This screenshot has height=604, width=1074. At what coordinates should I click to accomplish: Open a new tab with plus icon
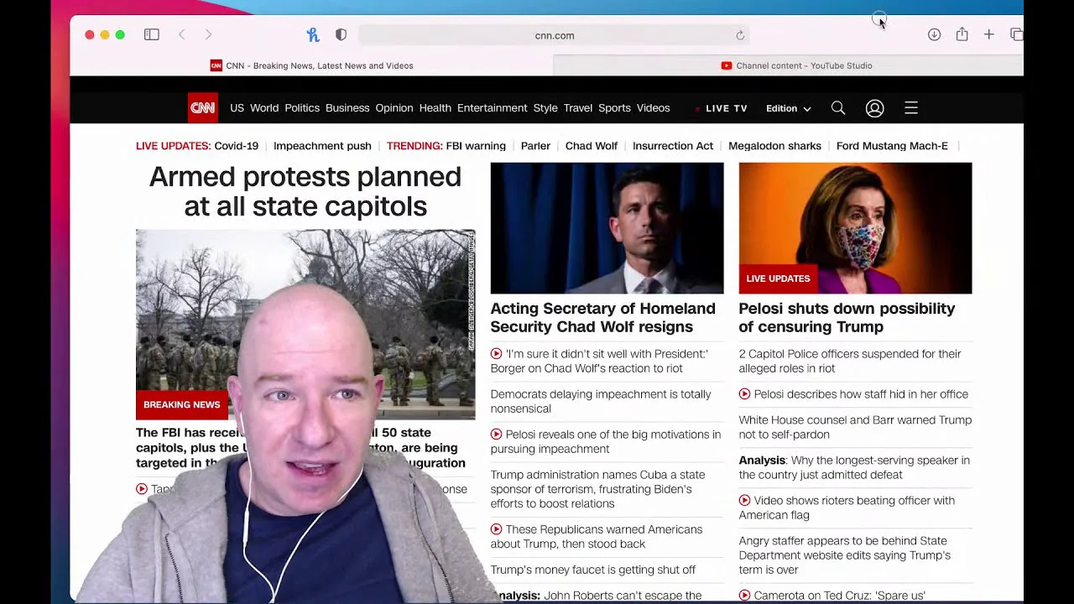tap(989, 34)
